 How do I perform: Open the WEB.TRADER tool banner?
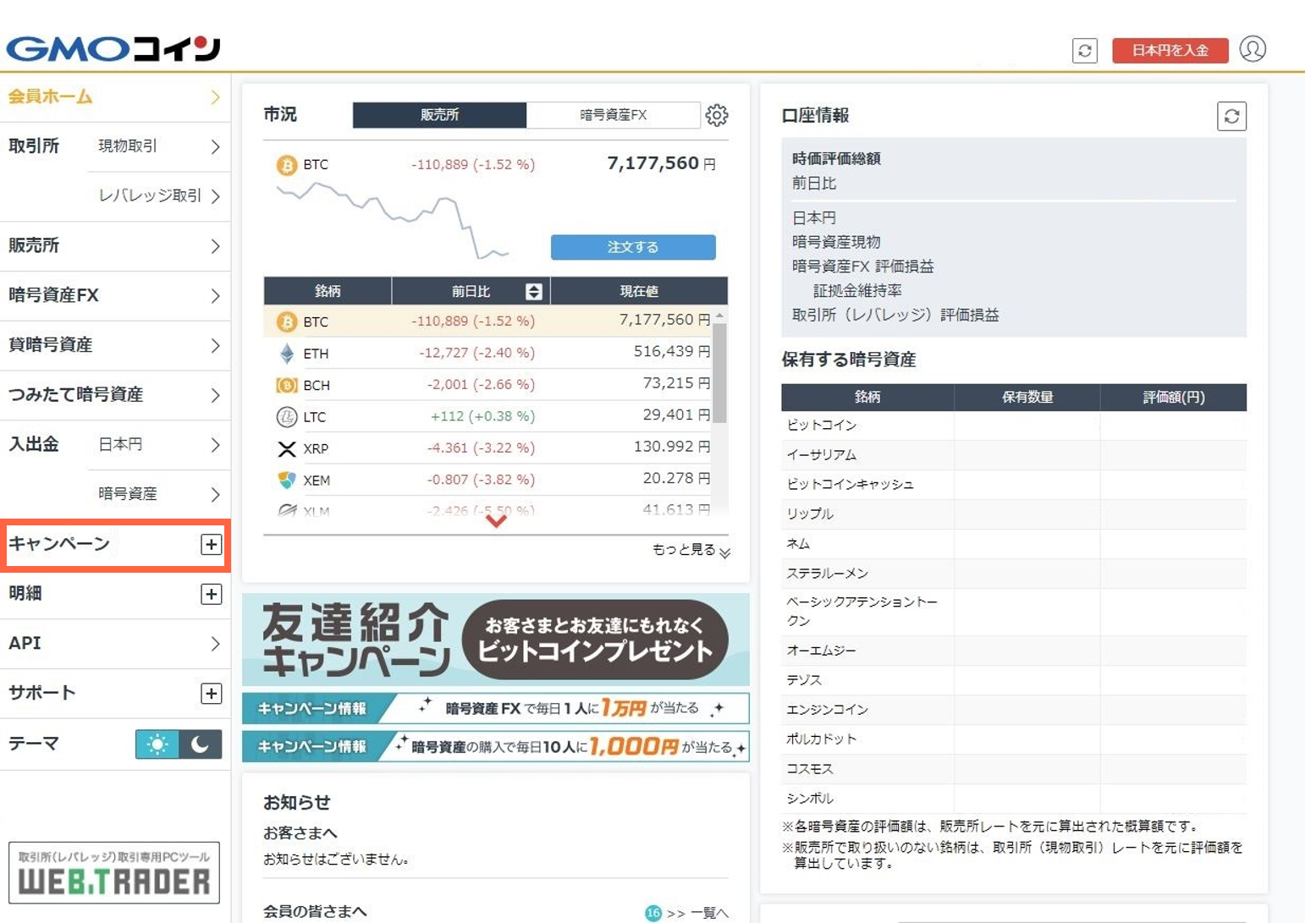(x=114, y=873)
